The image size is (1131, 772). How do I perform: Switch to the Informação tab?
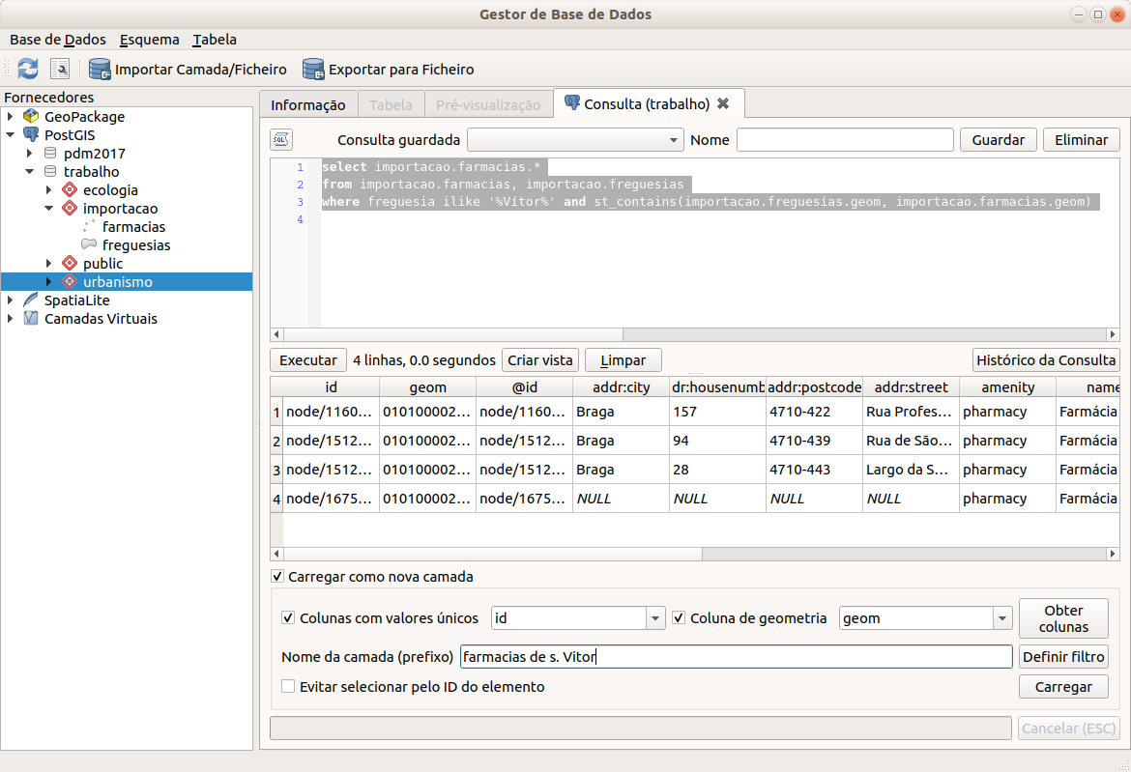(307, 104)
